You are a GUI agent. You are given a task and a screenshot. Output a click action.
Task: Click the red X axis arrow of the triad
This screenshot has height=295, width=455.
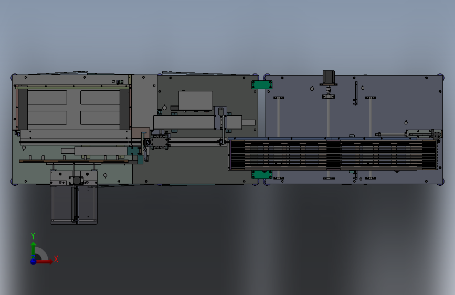[x=44, y=261]
